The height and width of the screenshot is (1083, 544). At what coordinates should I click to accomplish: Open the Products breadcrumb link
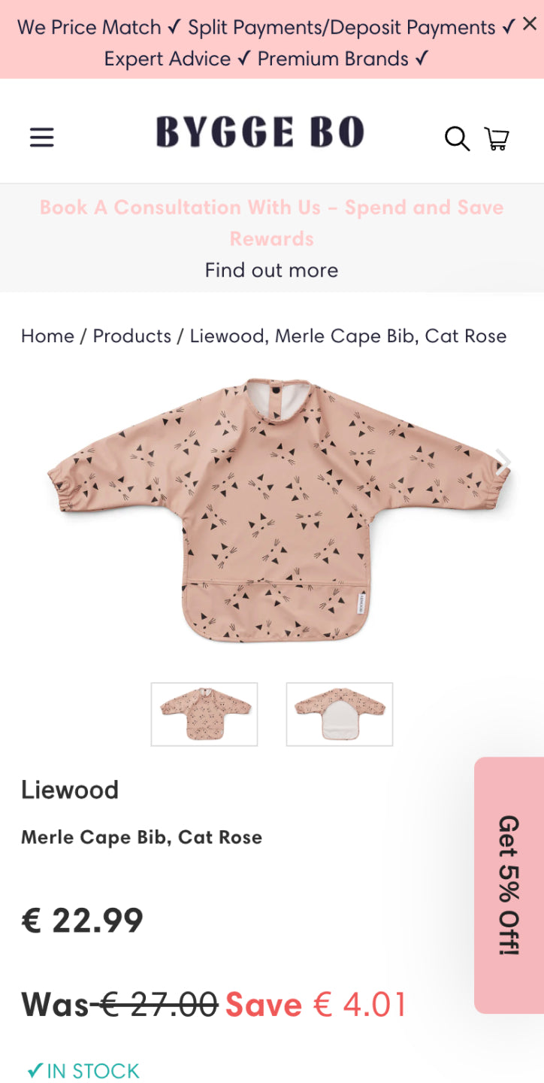click(x=132, y=336)
